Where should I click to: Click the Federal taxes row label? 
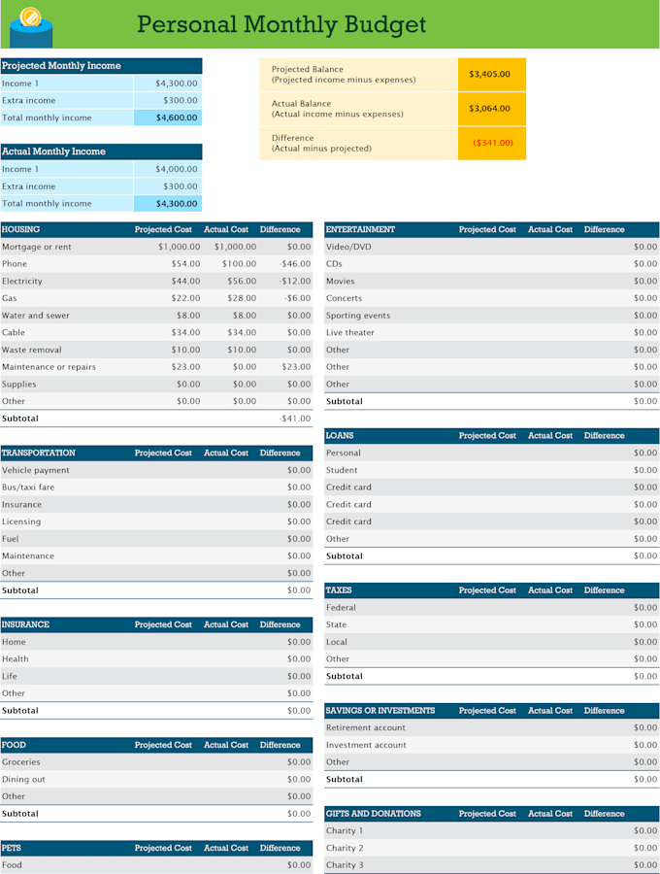click(341, 608)
